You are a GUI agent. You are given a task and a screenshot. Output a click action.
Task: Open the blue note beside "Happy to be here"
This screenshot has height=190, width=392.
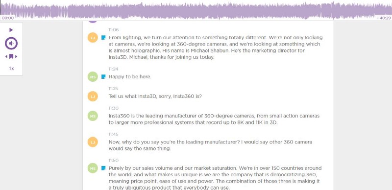pos(103,77)
